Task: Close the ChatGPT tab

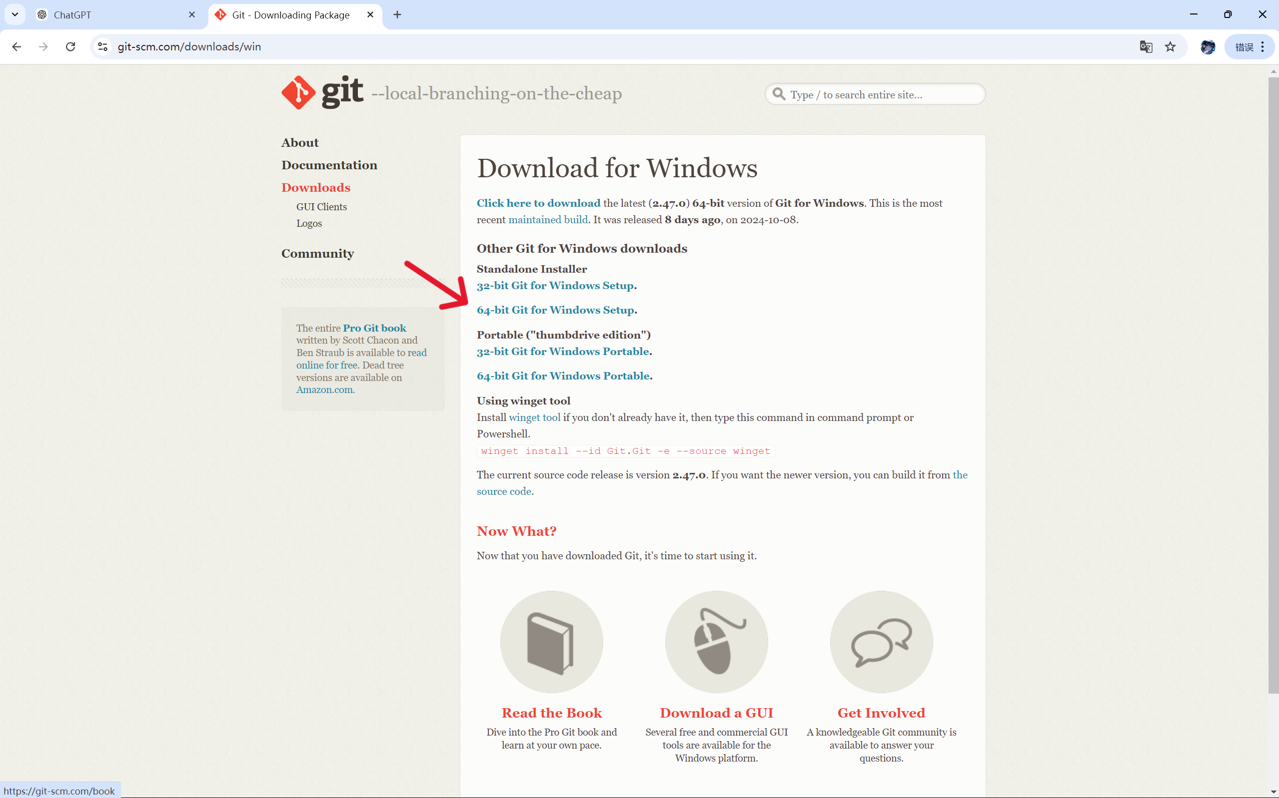Action: pyautogui.click(x=192, y=15)
